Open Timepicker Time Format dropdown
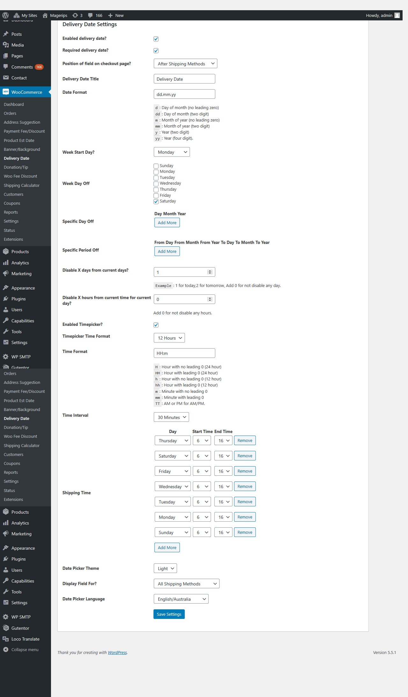The width and height of the screenshot is (408, 697). tap(169, 338)
